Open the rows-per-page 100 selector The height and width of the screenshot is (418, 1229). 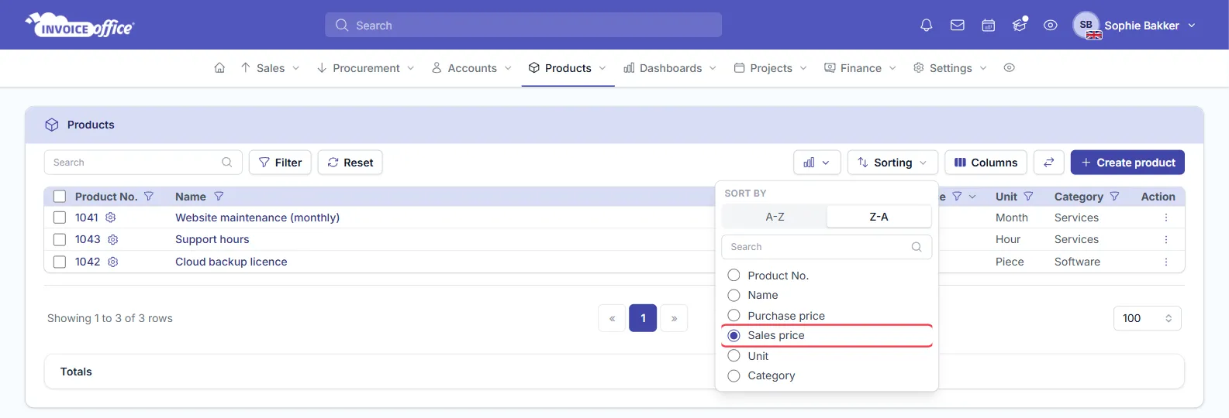tap(1147, 318)
